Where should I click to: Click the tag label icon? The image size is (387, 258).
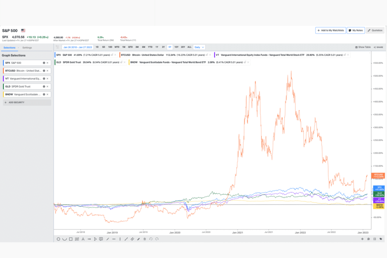[x=381, y=239]
